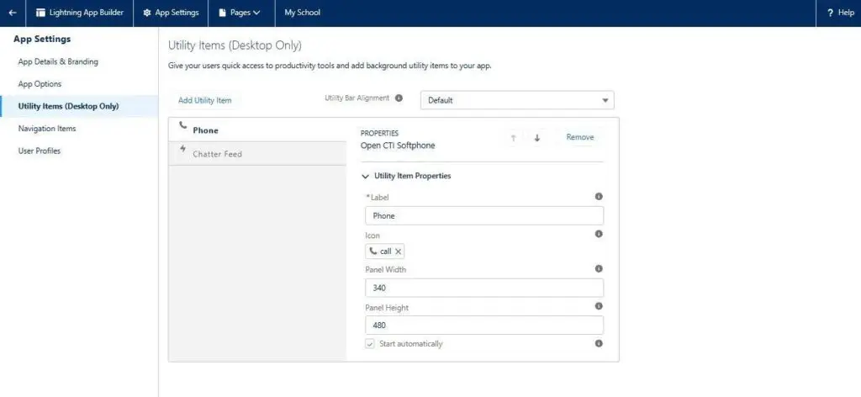Collapse Utility Item Properties section

[x=365, y=176]
